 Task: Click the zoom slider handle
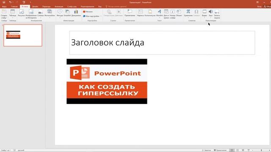click(261, 150)
